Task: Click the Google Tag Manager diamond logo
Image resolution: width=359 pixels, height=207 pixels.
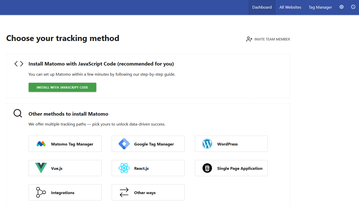Action: point(124,144)
